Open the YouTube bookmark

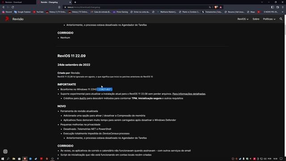click(38, 12)
